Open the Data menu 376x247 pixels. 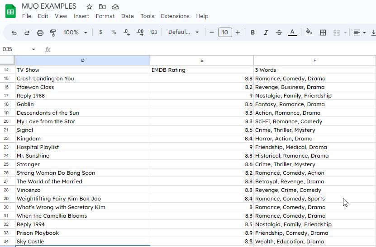[127, 16]
